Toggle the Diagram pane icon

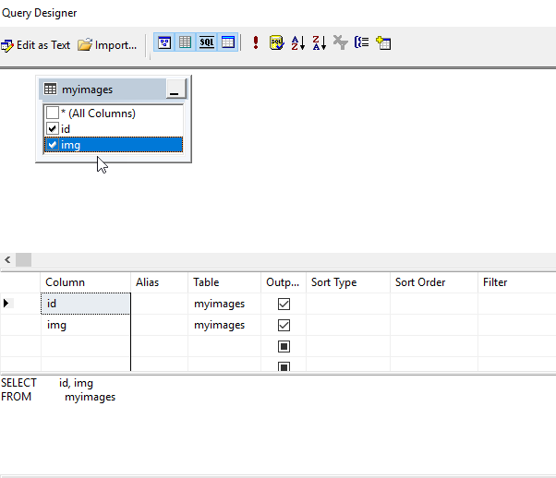click(164, 42)
